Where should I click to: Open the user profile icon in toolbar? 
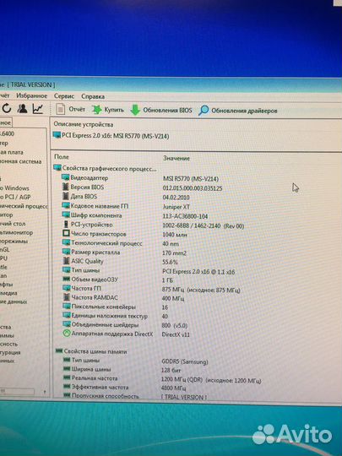coord(22,109)
